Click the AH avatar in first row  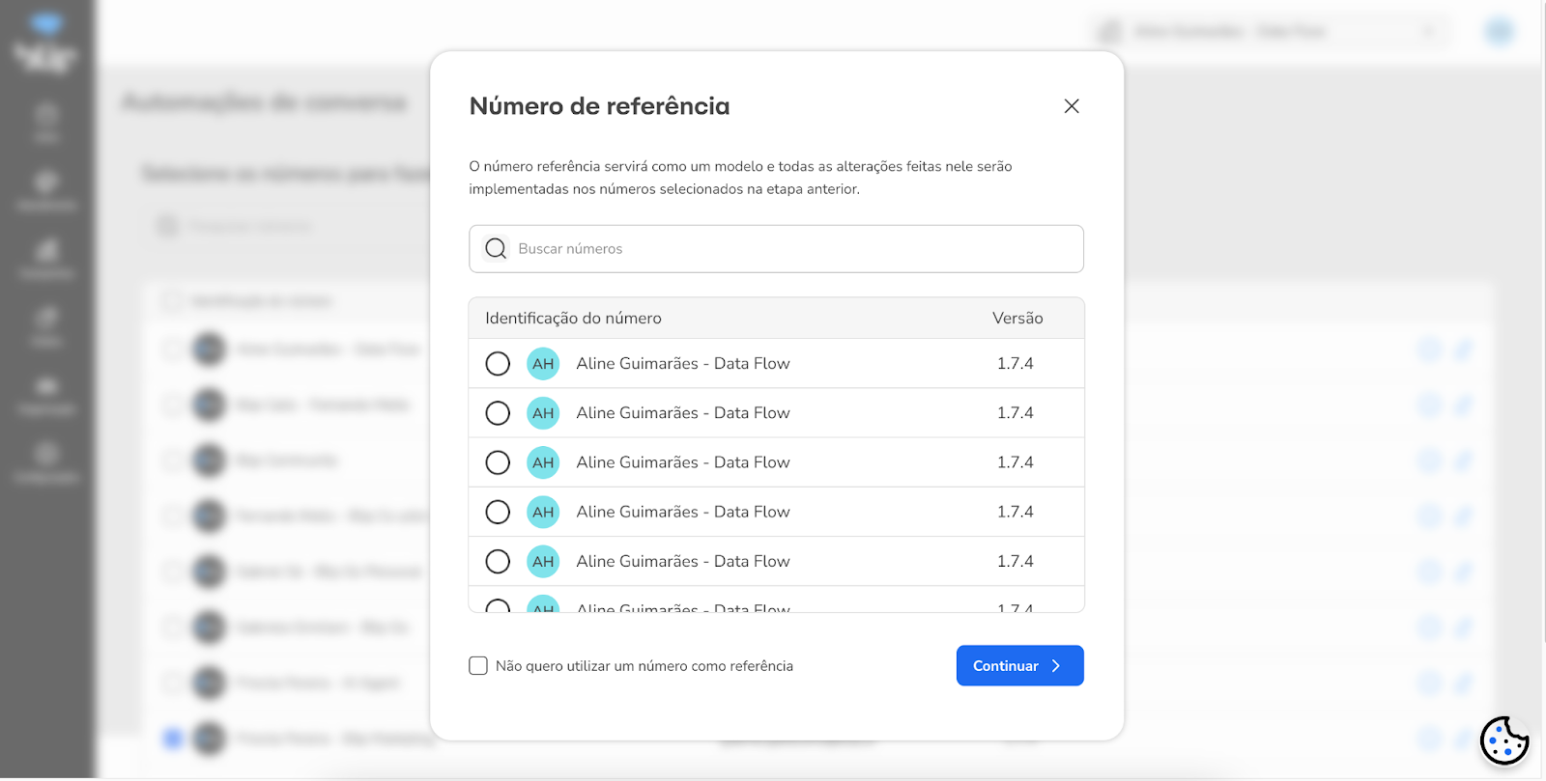(543, 364)
